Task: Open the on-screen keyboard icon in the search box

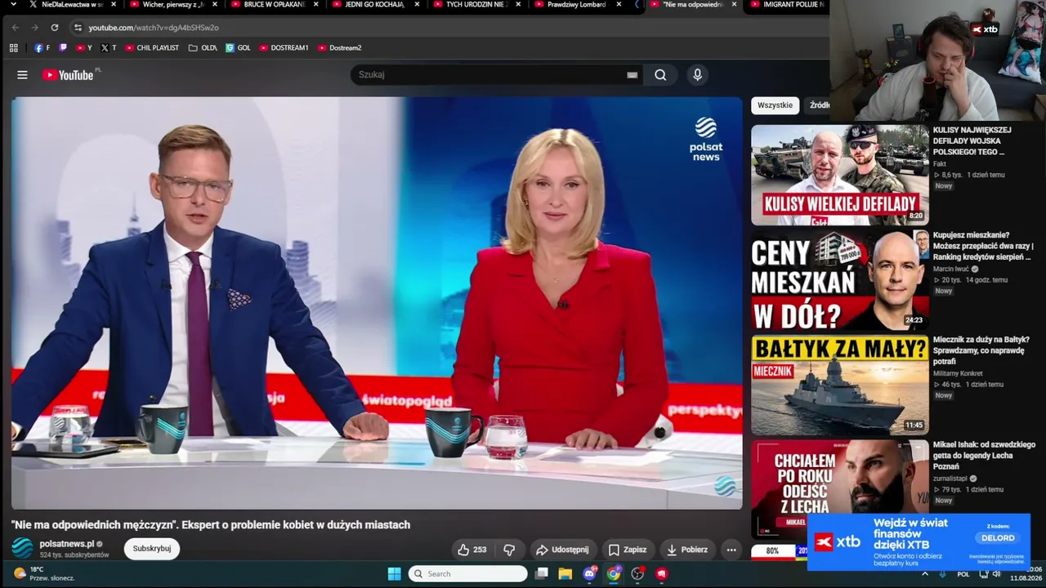Action: coord(632,75)
